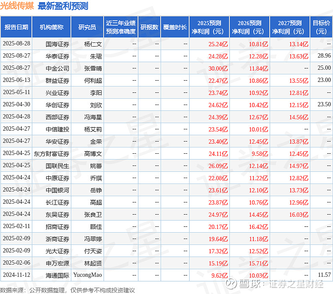Click 9.62亿 2025 forecast value
Viewport: 333px width, 294px height.
[x=220, y=276]
